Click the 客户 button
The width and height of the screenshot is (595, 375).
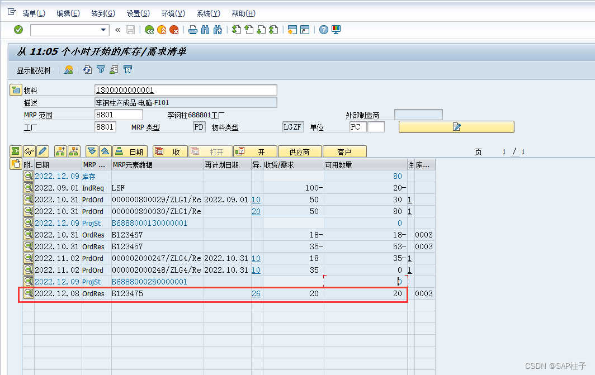click(344, 151)
